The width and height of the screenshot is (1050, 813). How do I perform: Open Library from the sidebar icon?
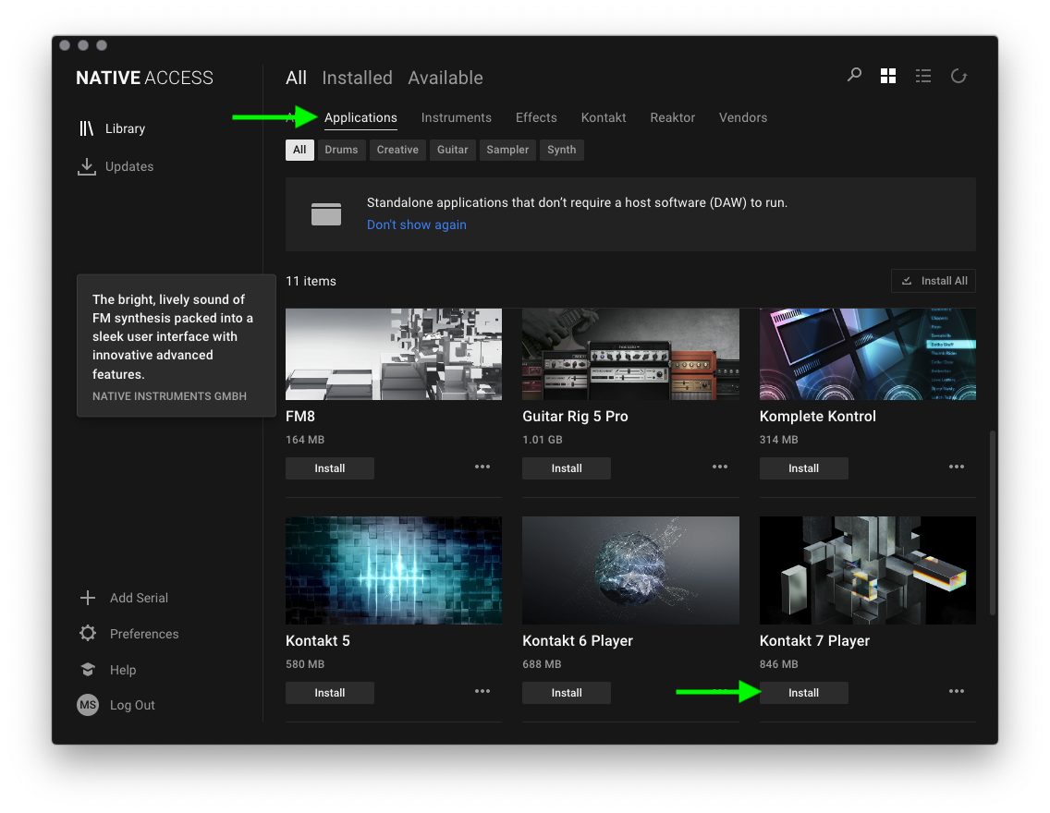86,128
